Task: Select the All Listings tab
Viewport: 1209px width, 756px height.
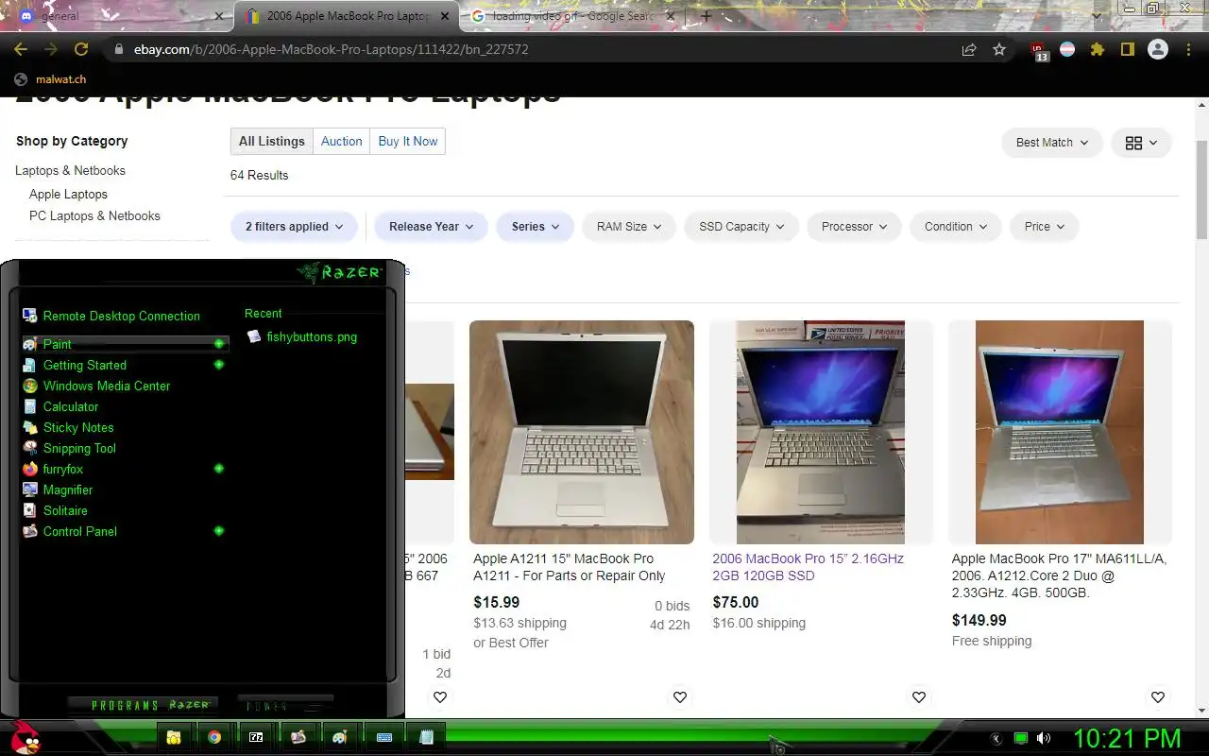Action: (271, 142)
